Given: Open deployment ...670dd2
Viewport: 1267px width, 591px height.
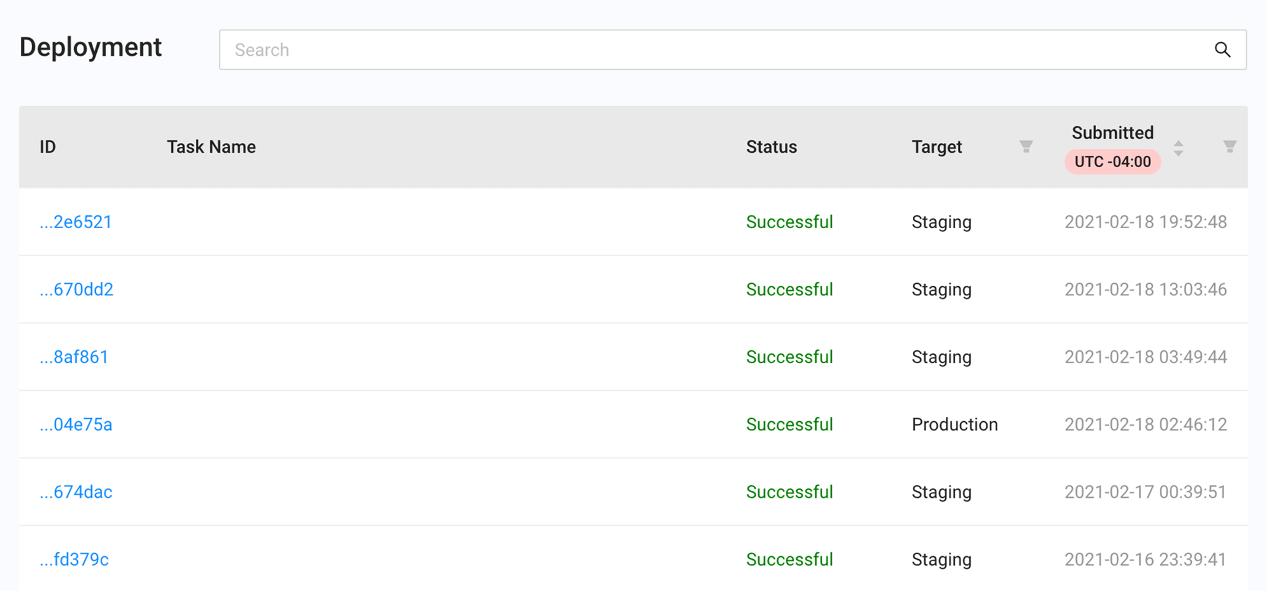Looking at the screenshot, I should coord(76,289).
